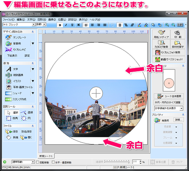Switch to the 新規シート1 tab

(x=46, y=156)
